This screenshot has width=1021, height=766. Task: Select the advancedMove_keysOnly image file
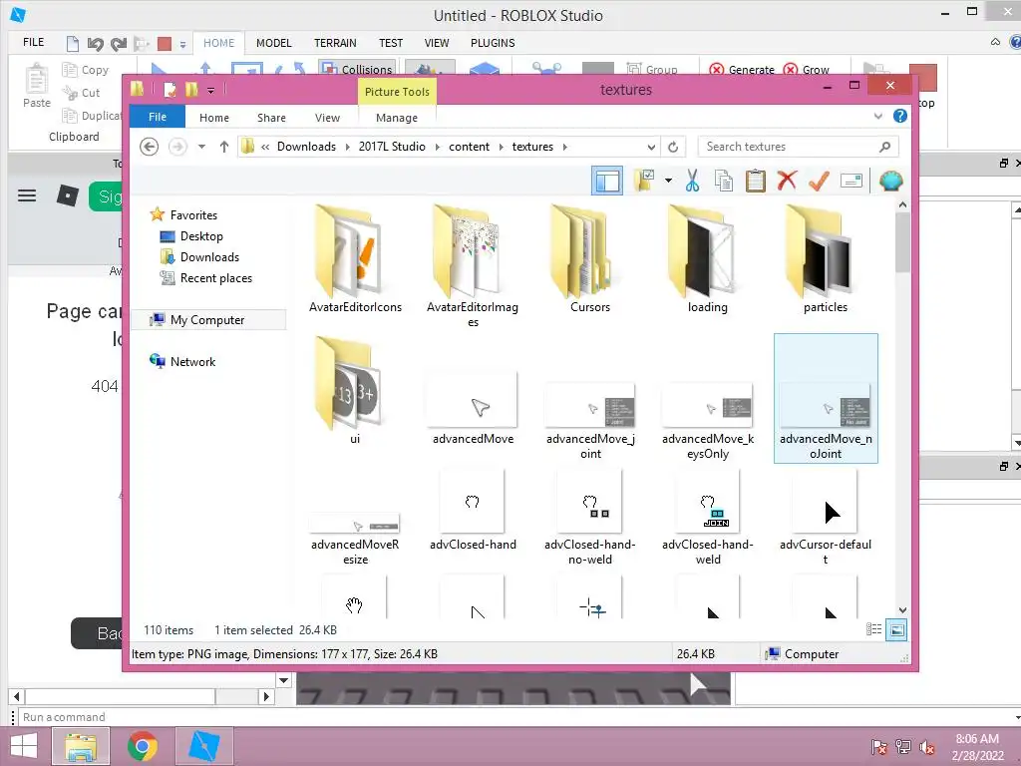(x=708, y=420)
